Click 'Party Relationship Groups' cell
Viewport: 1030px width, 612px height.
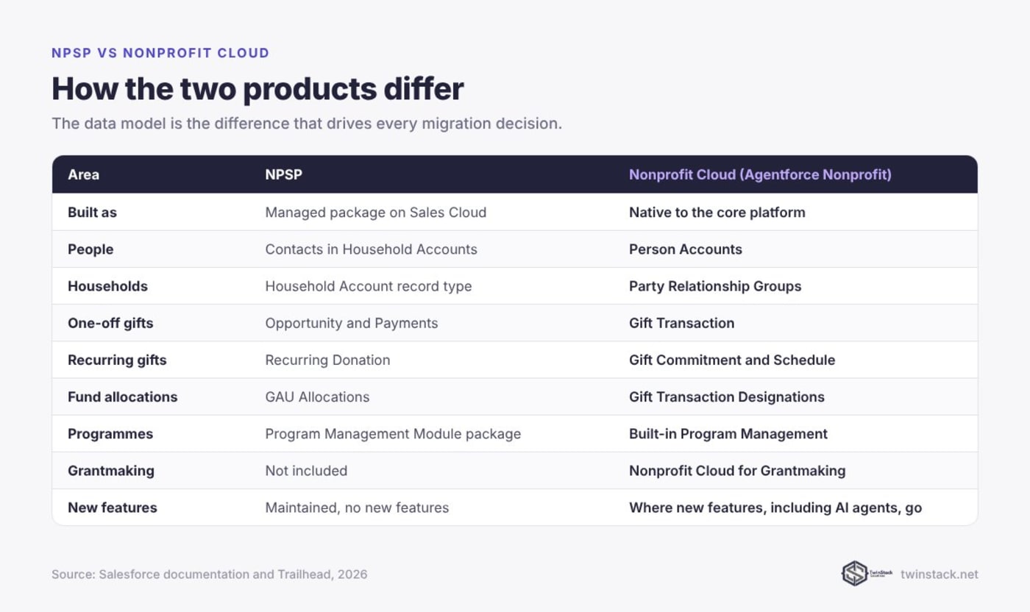point(715,286)
